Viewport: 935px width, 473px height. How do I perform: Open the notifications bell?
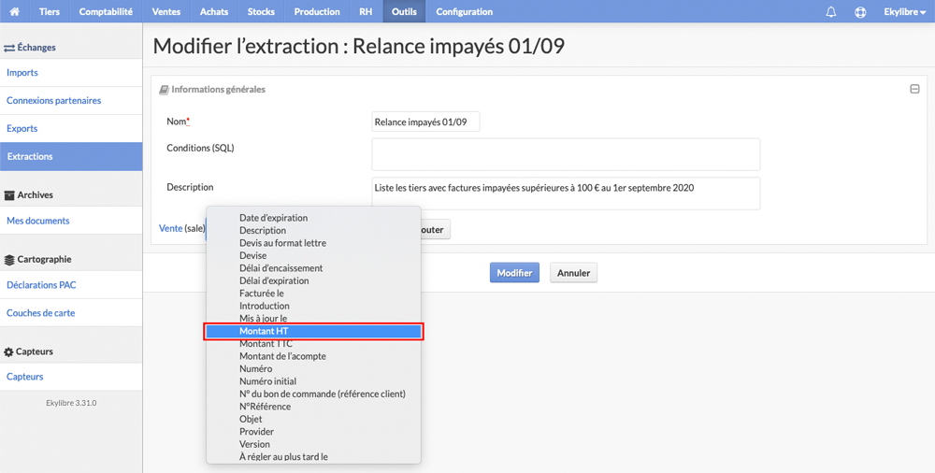(830, 12)
